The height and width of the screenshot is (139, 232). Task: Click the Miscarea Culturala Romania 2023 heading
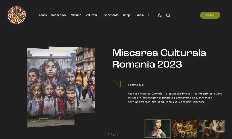159,58
